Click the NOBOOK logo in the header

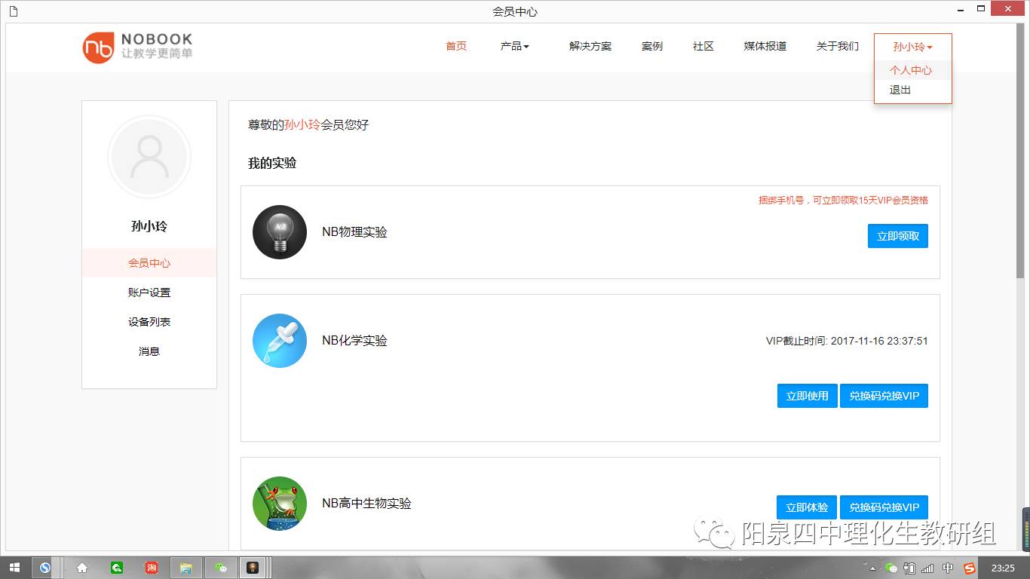click(137, 47)
